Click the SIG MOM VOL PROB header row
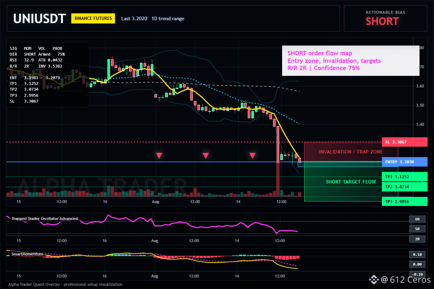Screen dimensions: 434x289 [36, 48]
